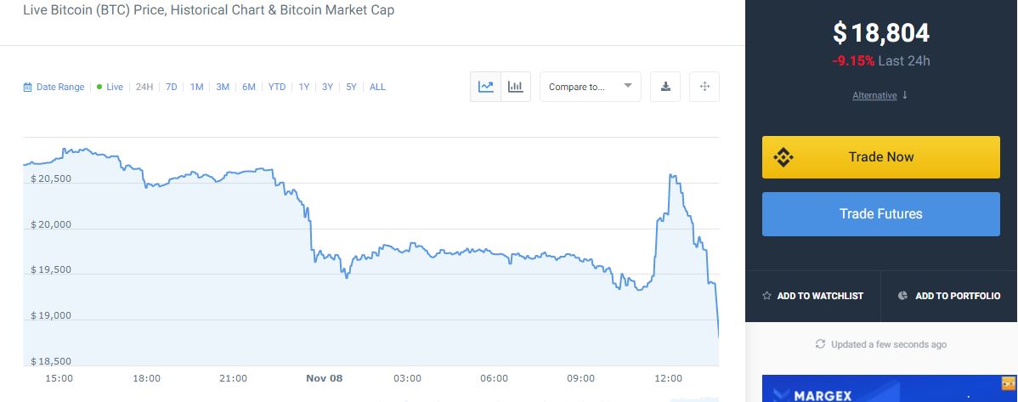Click the pie icon beside Add to Portfolio
The image size is (1018, 402).
coord(902,296)
